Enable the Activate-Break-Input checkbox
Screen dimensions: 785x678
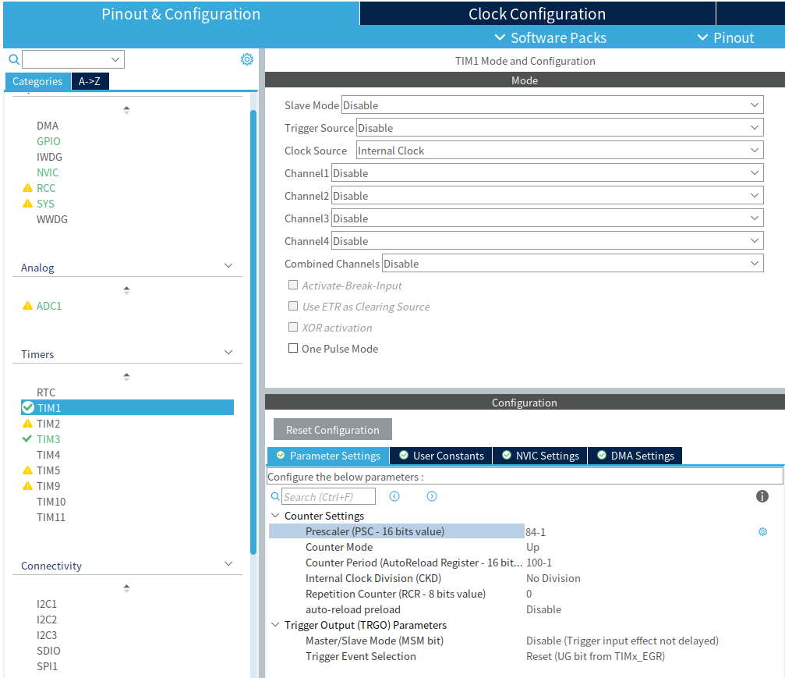(293, 285)
